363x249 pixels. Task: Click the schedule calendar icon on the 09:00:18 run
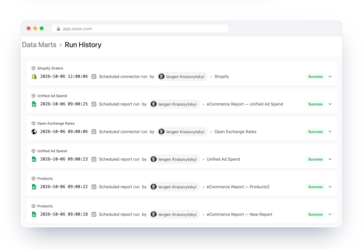coord(94,215)
